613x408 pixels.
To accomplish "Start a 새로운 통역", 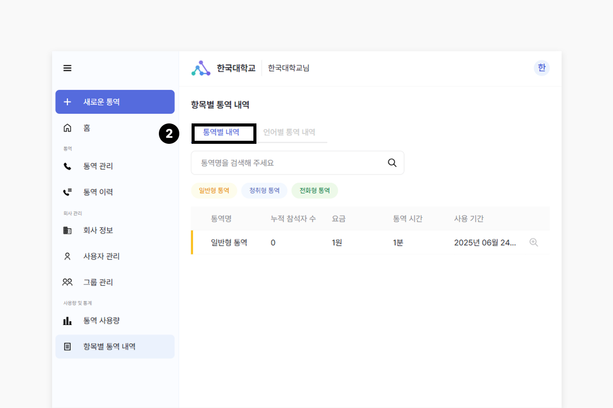I will (115, 102).
